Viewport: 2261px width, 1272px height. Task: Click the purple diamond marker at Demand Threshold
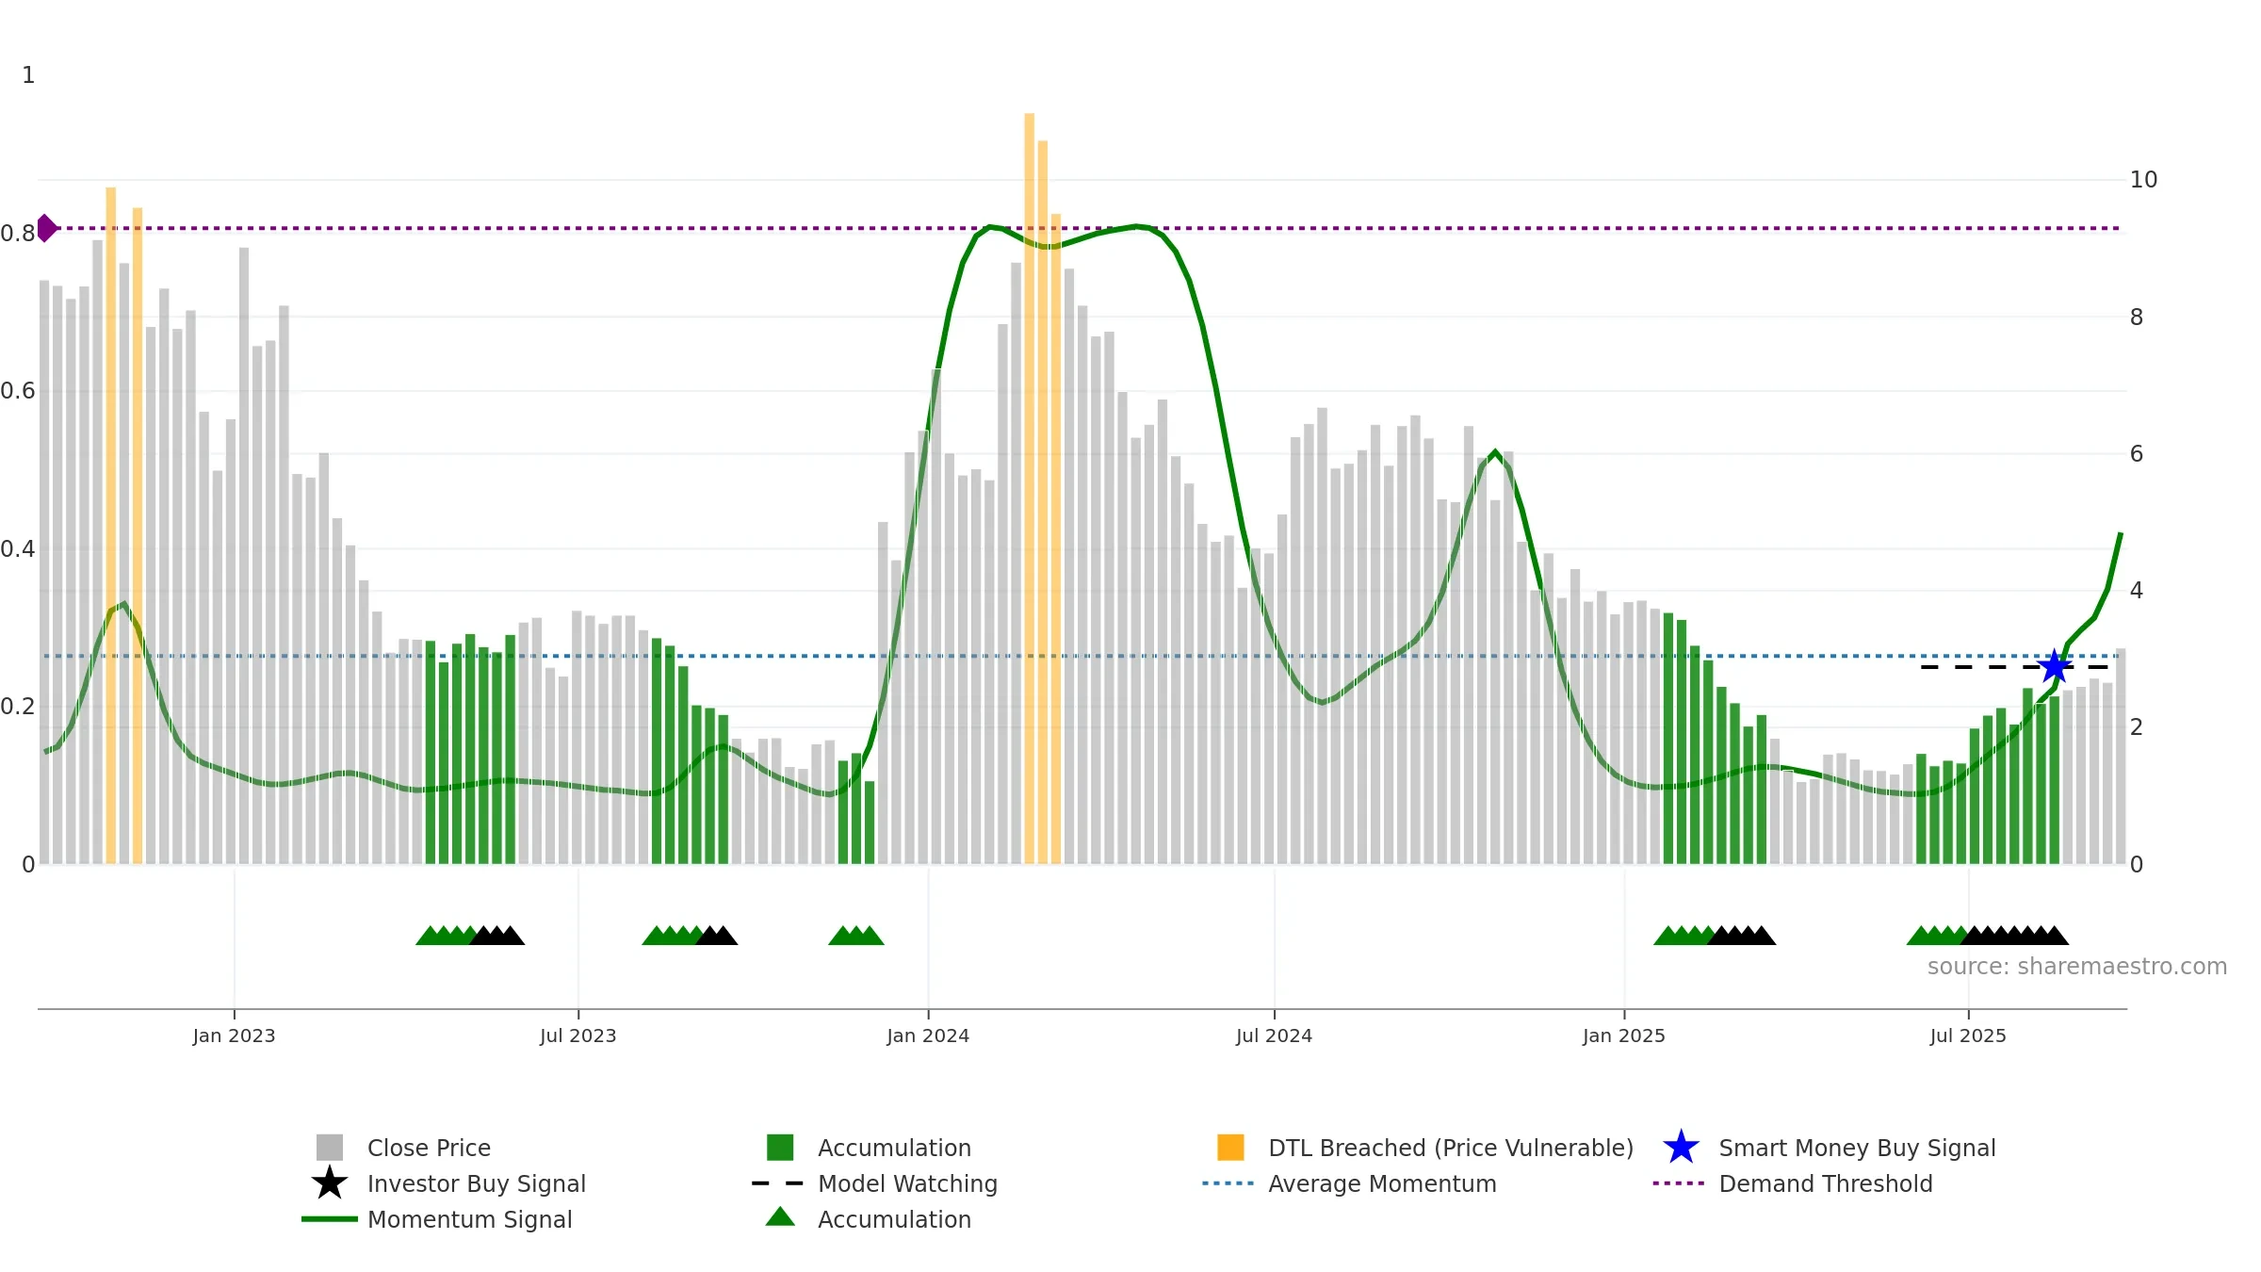pos(46,228)
